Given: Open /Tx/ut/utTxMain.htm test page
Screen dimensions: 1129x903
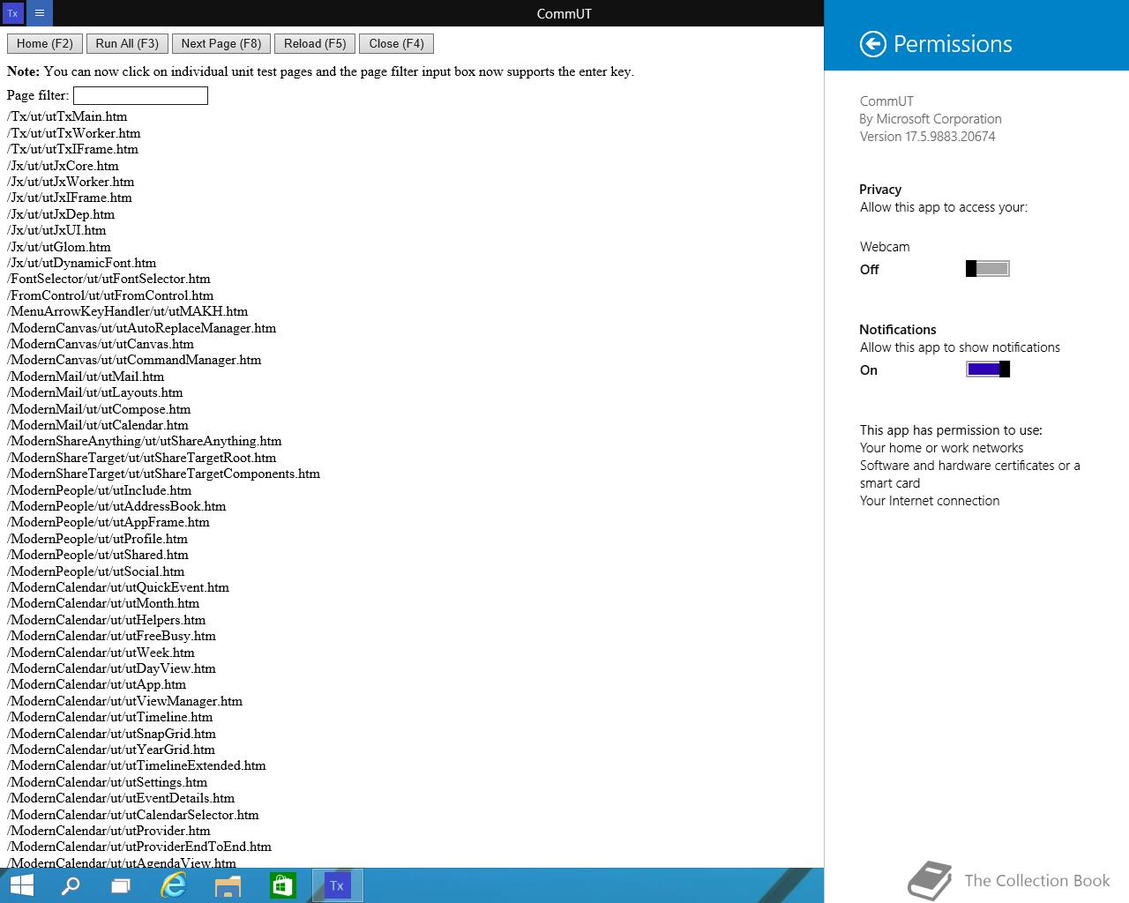Looking at the screenshot, I should pos(67,116).
